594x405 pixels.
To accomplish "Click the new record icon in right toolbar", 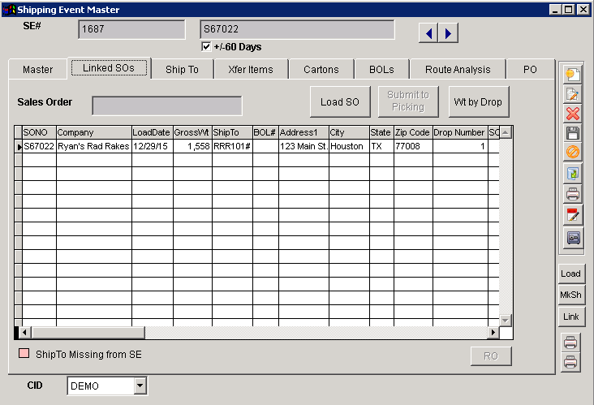I will [x=573, y=74].
